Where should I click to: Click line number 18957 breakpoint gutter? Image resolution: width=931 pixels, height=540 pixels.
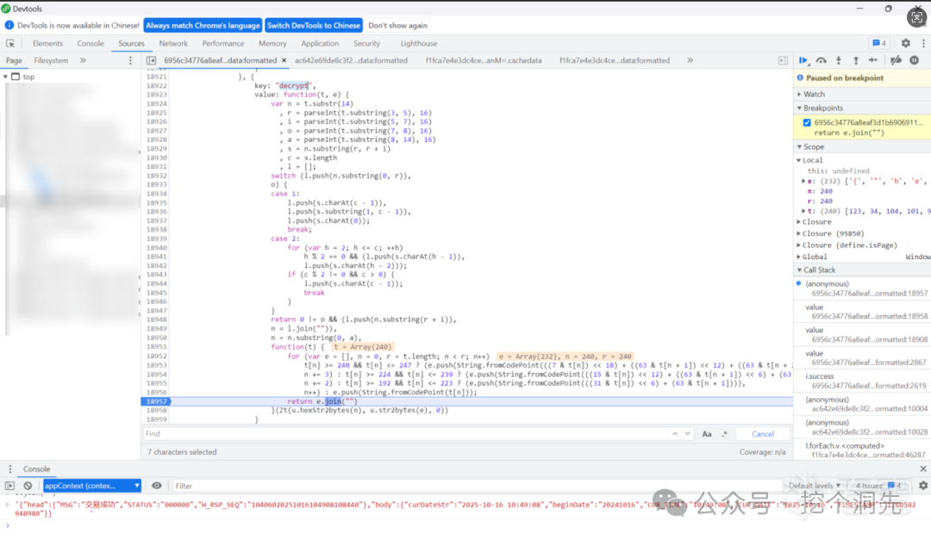tap(156, 401)
